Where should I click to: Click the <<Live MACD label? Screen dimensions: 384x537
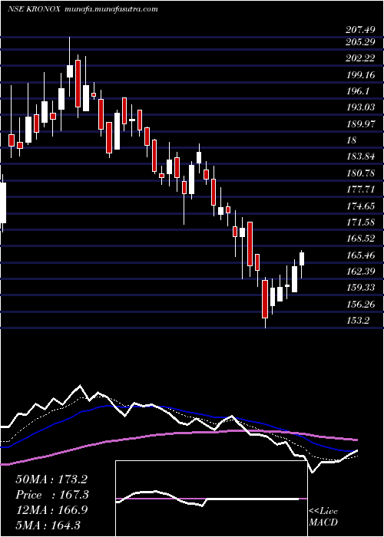[323, 516]
